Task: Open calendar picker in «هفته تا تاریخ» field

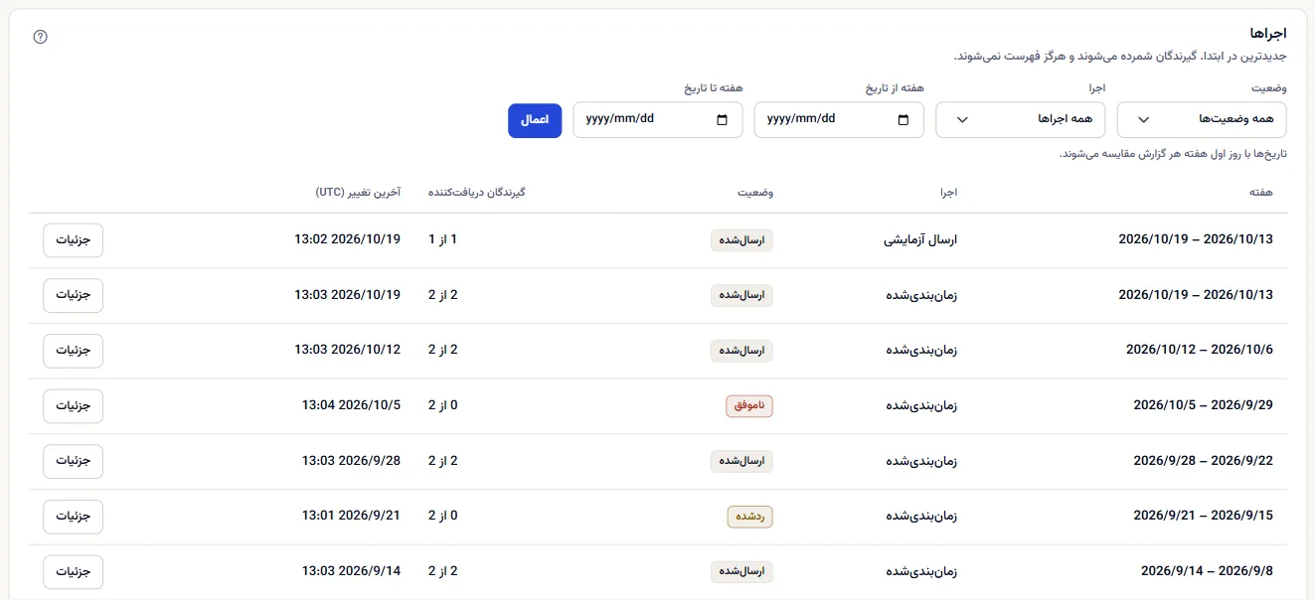Action: pos(722,120)
